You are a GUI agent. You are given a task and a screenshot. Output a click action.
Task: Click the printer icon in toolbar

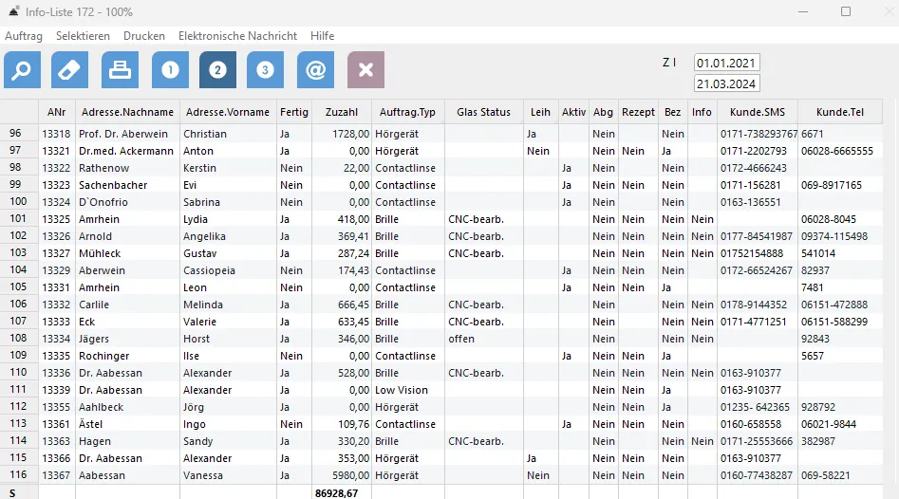pos(122,70)
